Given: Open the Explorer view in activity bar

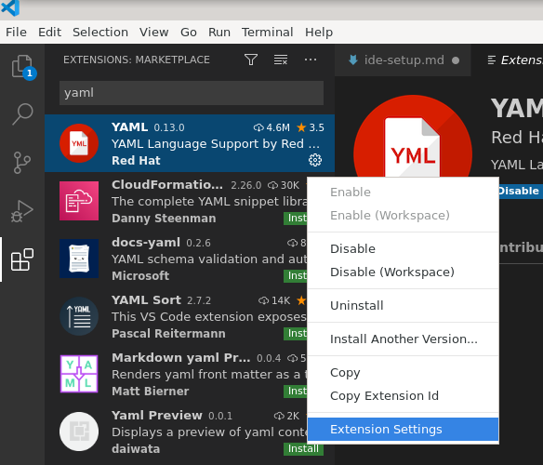Looking at the screenshot, I should tap(22, 66).
